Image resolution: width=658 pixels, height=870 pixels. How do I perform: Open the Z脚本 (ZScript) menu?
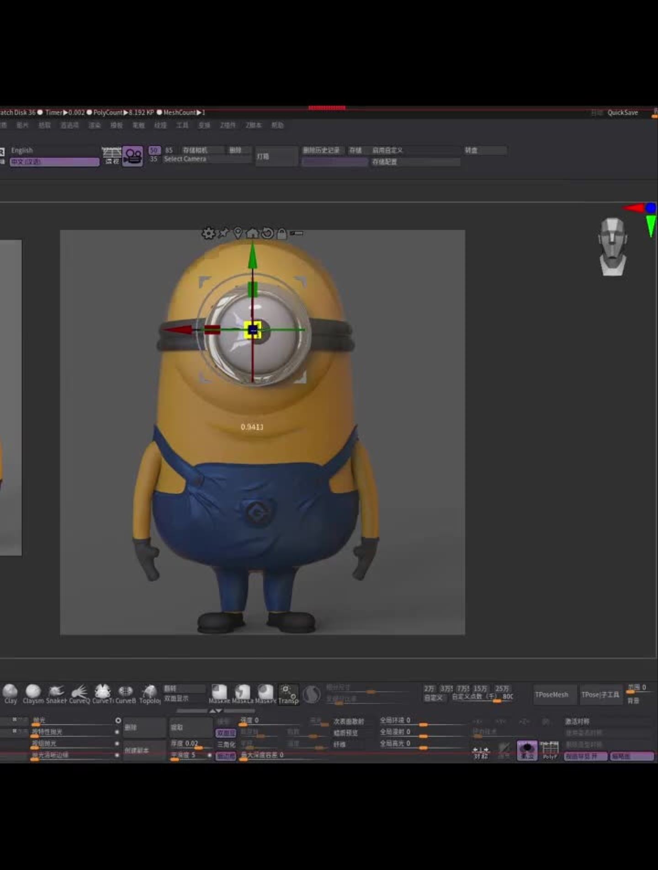coord(253,125)
